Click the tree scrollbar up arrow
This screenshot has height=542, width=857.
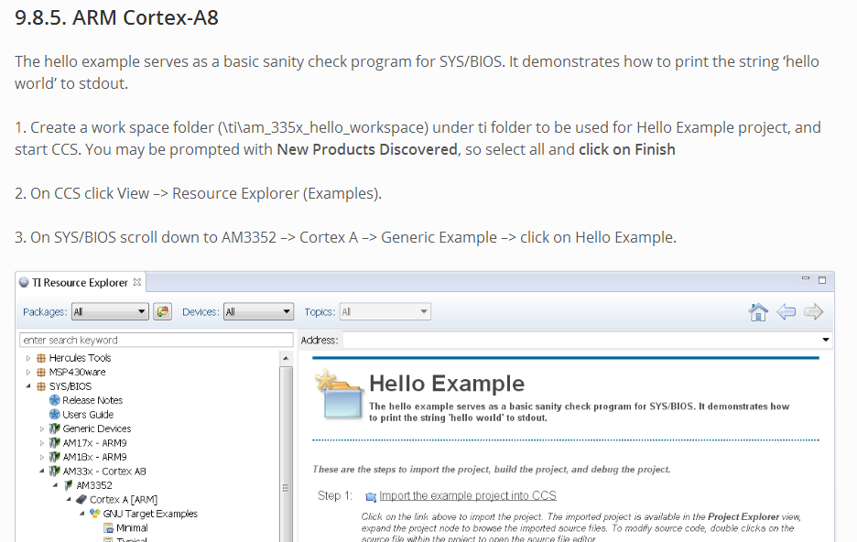286,358
